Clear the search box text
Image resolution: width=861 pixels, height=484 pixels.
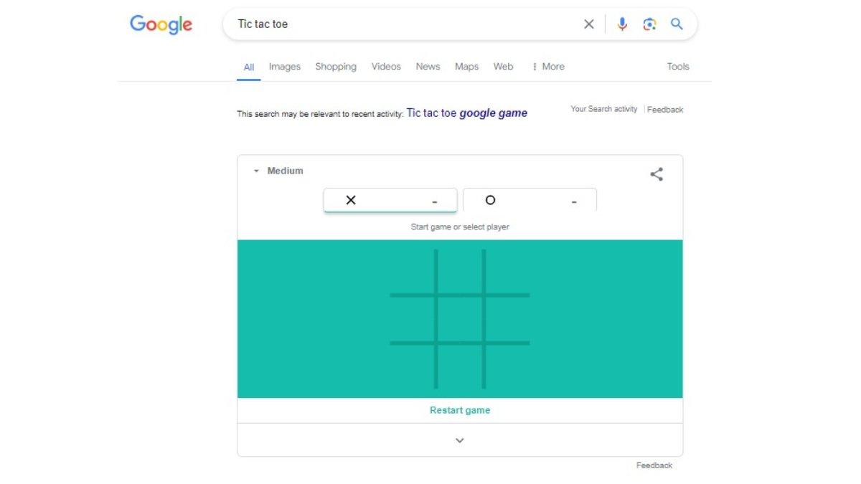[588, 24]
